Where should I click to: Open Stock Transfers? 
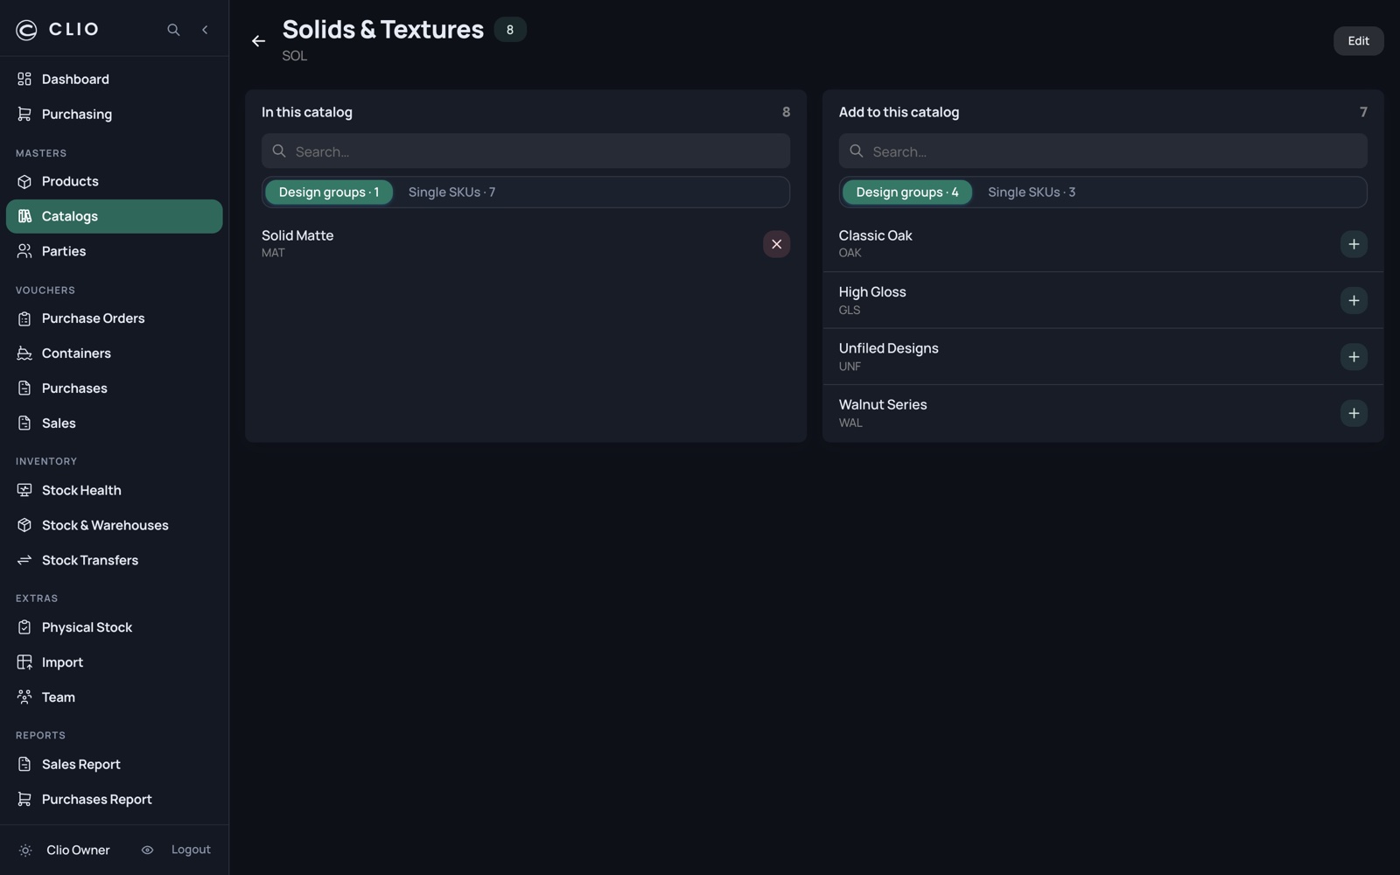click(x=115, y=561)
